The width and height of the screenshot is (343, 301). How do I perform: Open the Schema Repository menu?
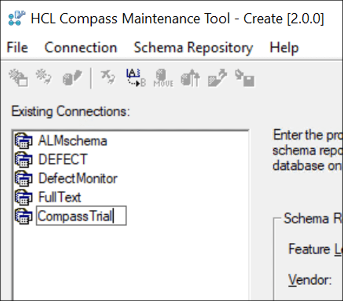tap(193, 48)
